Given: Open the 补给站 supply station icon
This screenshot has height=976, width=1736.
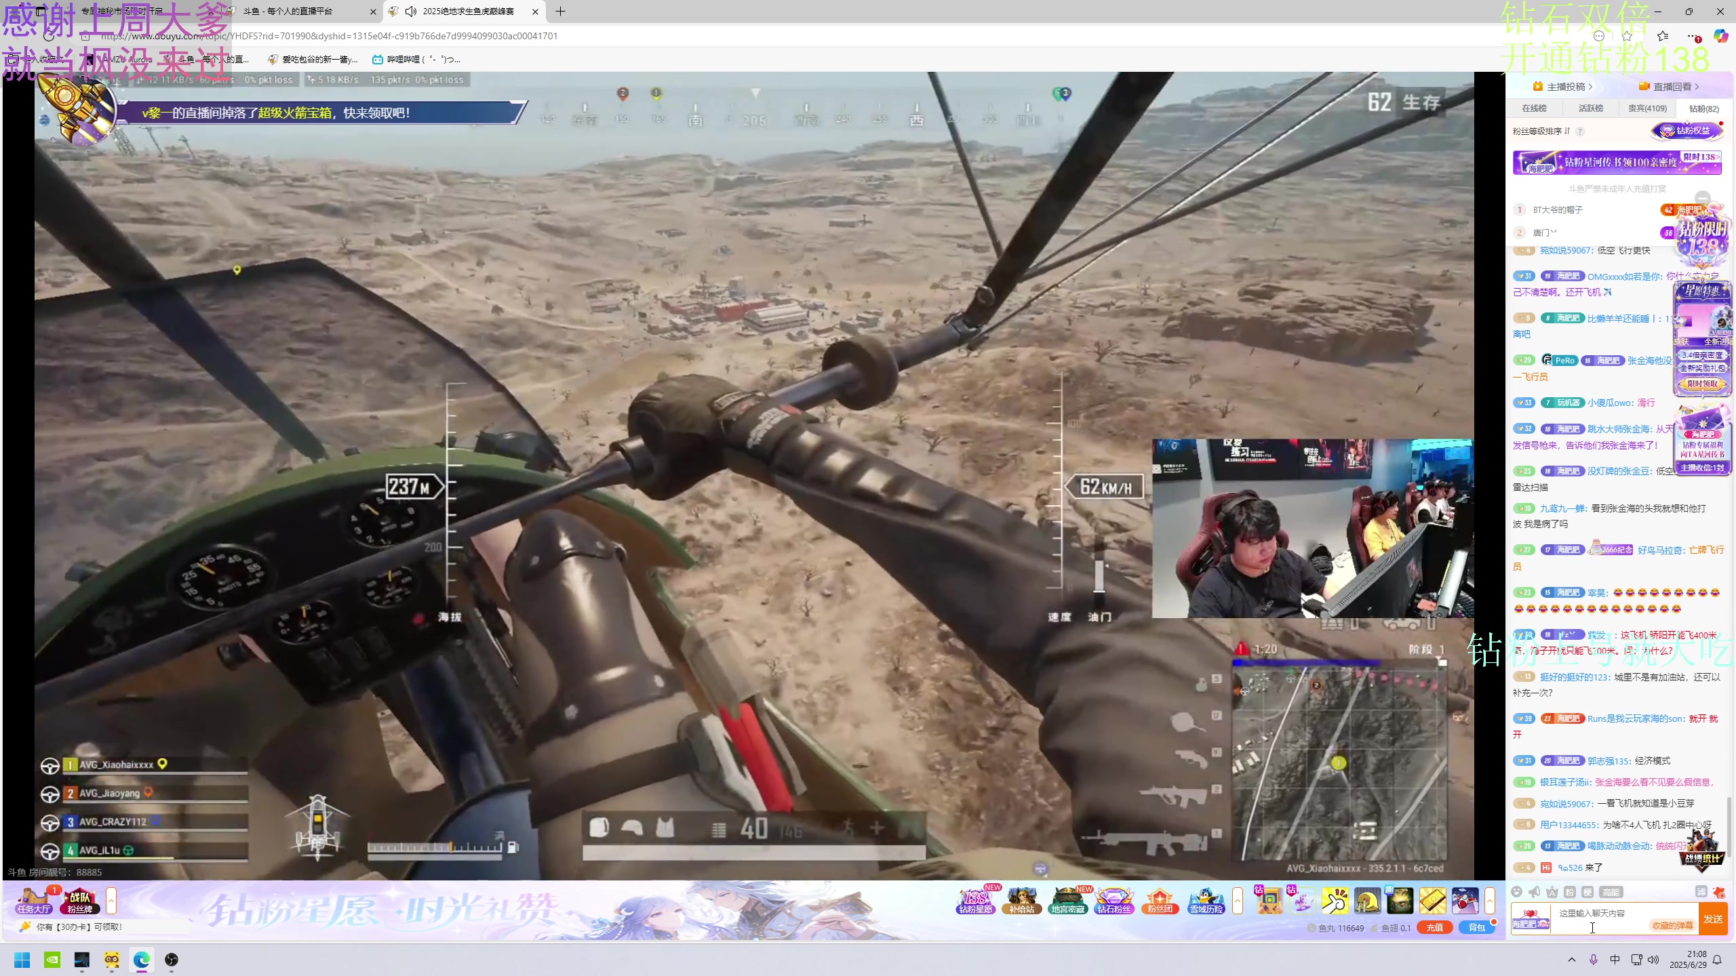Looking at the screenshot, I should (1022, 900).
